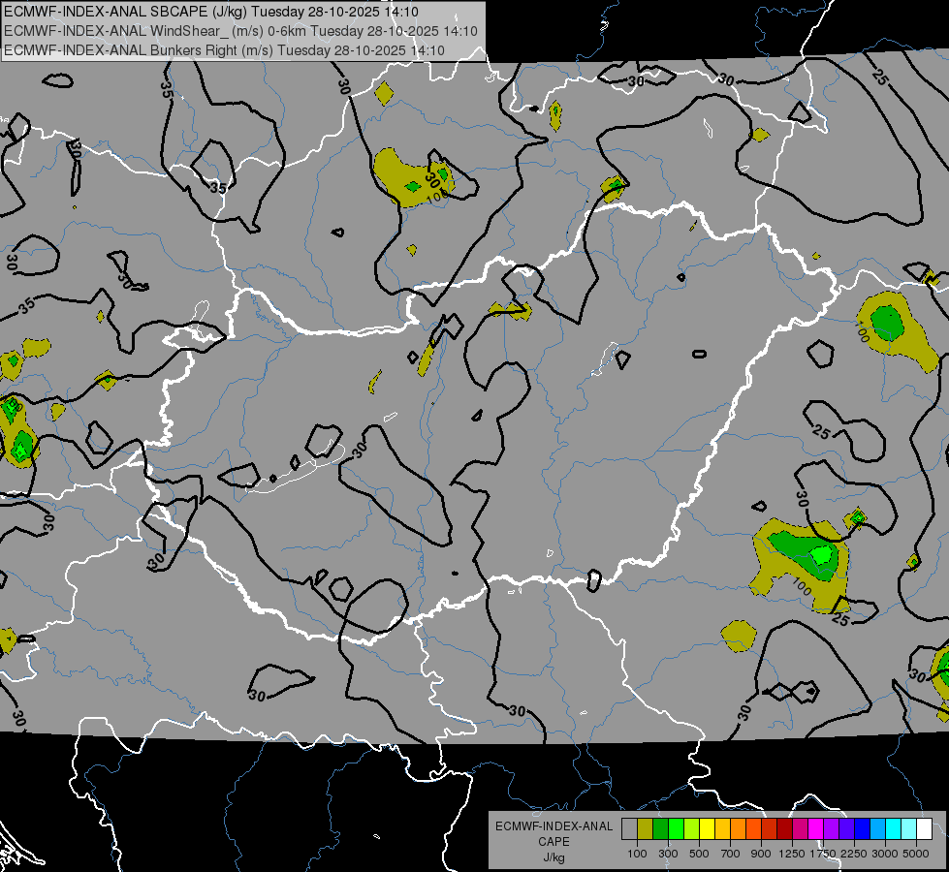Screen dimensions: 949x872
Task: Click the legend's 1750 tick label
Action: 823,854
